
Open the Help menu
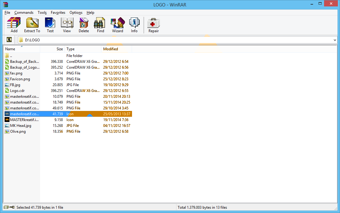[x=90, y=13]
